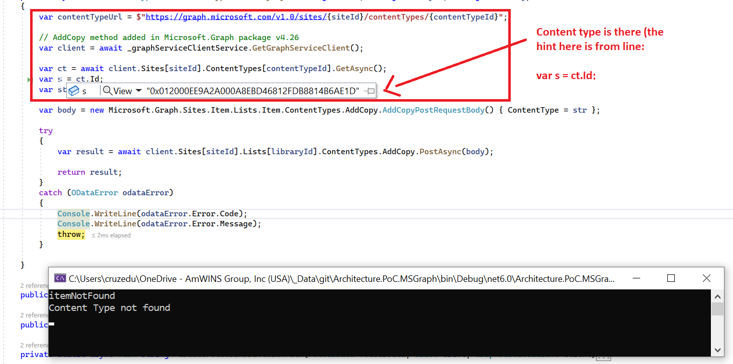Click the blue cube icon beside variable s
Viewport: 733px width, 364px height.
pyautogui.click(x=74, y=91)
